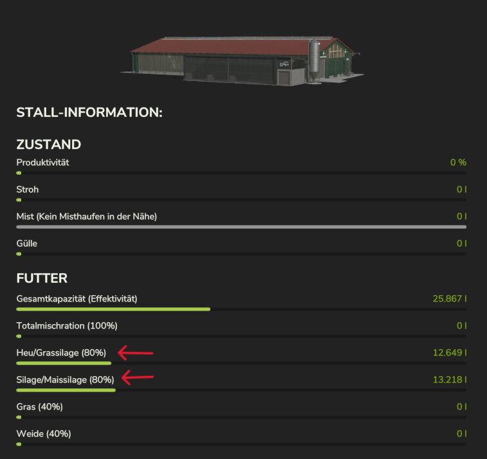This screenshot has width=487, height=459.
Task: Click the Silage/Maissilage green fill bar
Action: click(66, 390)
